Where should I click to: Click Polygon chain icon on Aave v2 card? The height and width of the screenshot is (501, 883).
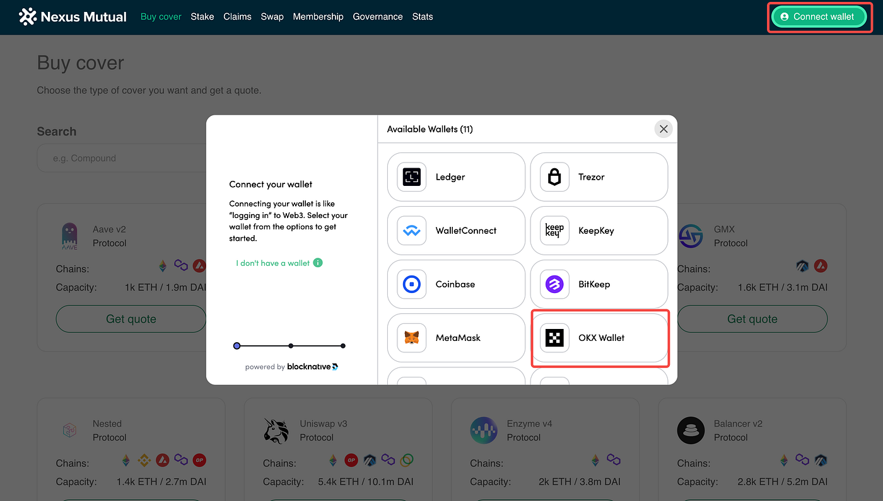[x=181, y=266]
